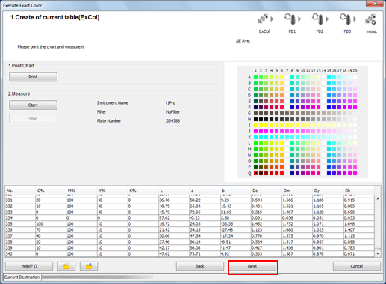Viewport: 386px width, 284px height.
Task: Click the K% column header
Action: coord(143,191)
